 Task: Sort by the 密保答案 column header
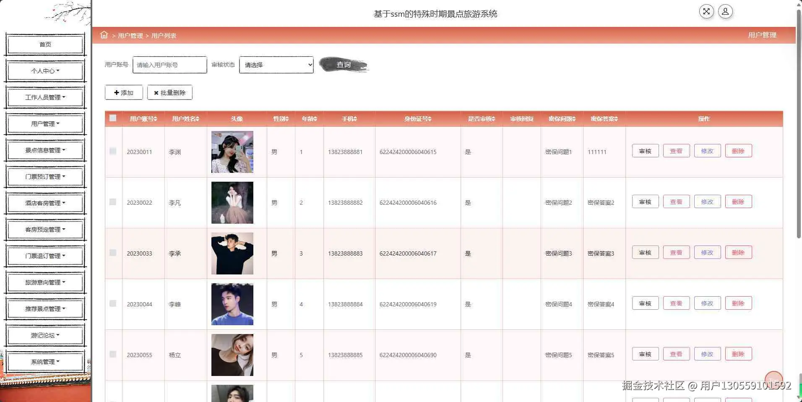tap(604, 119)
